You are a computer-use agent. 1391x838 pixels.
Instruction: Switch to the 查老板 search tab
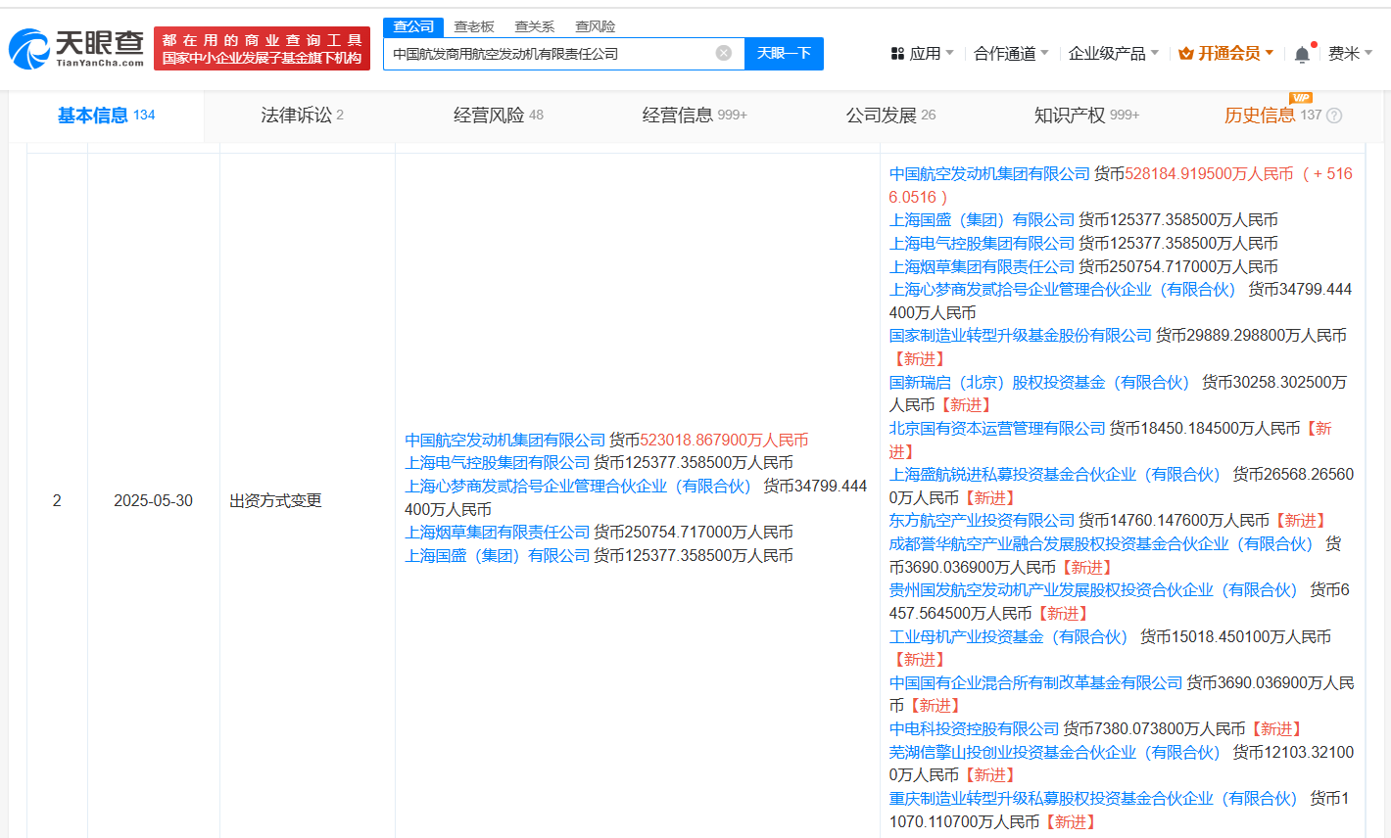[474, 26]
